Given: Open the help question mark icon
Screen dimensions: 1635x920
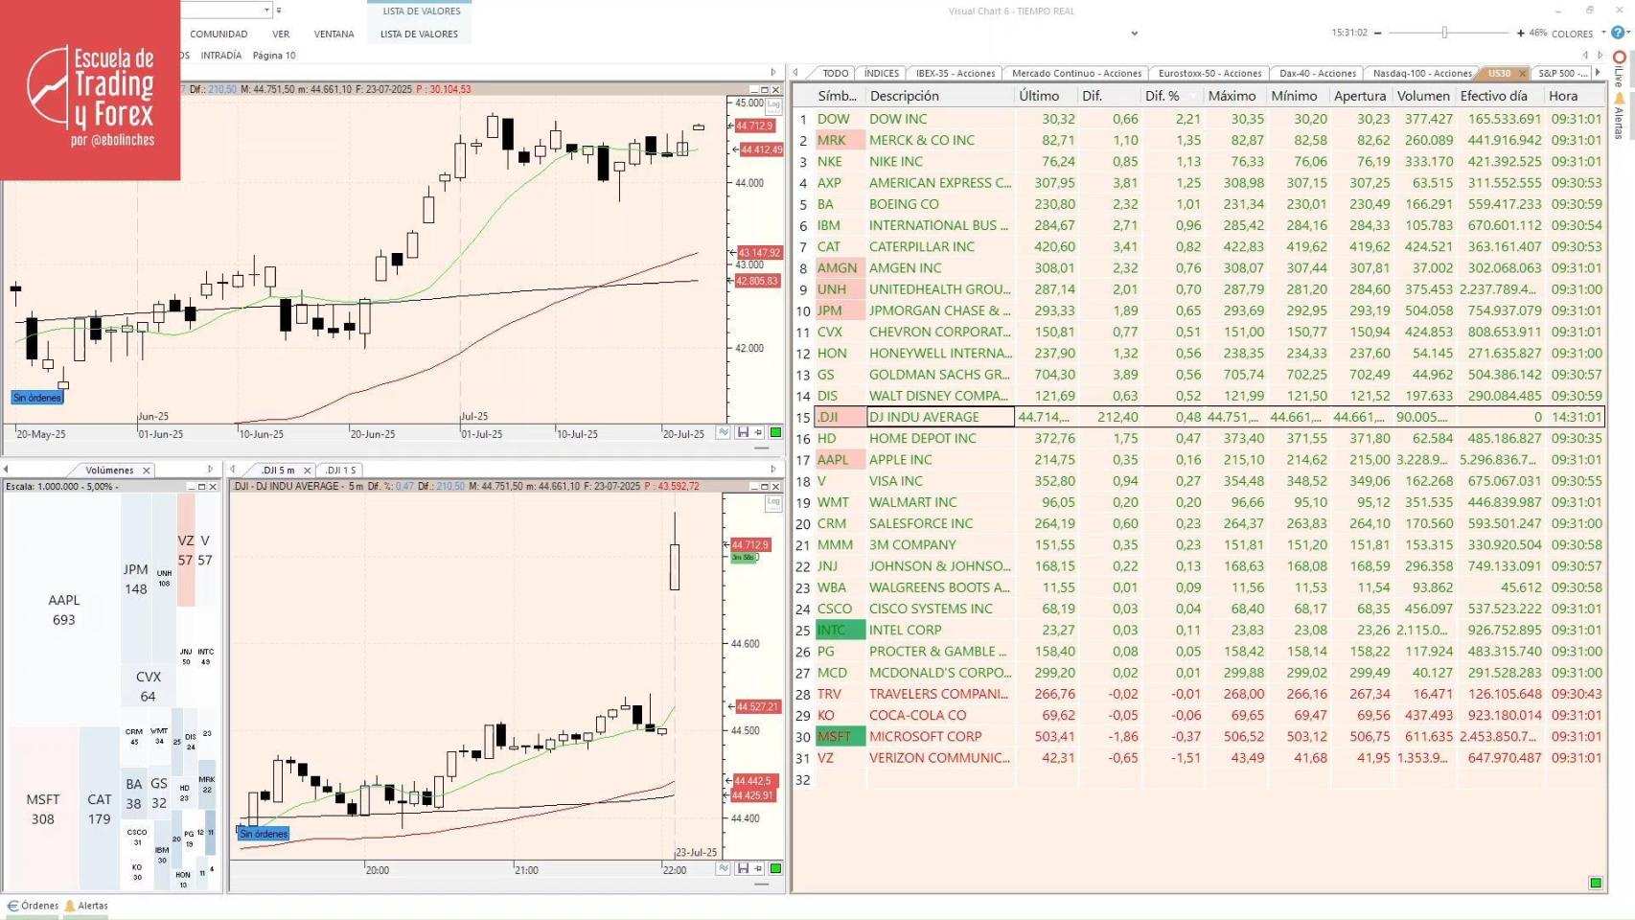Looking at the screenshot, I should click(x=1618, y=33).
